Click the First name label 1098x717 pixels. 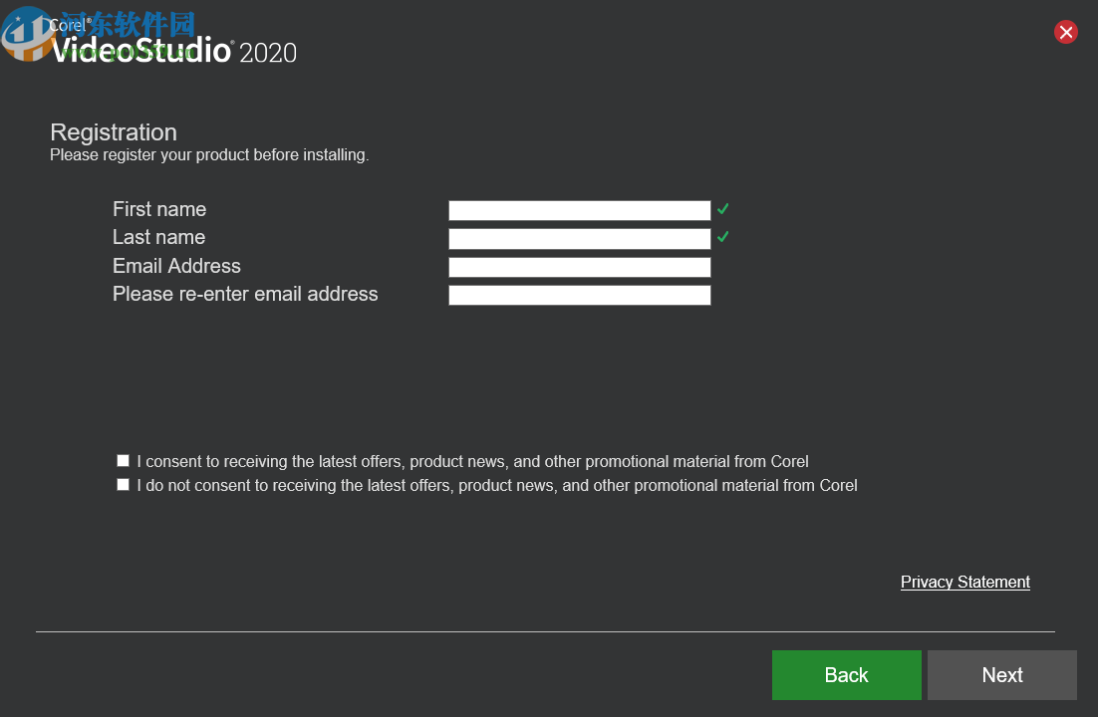(159, 209)
